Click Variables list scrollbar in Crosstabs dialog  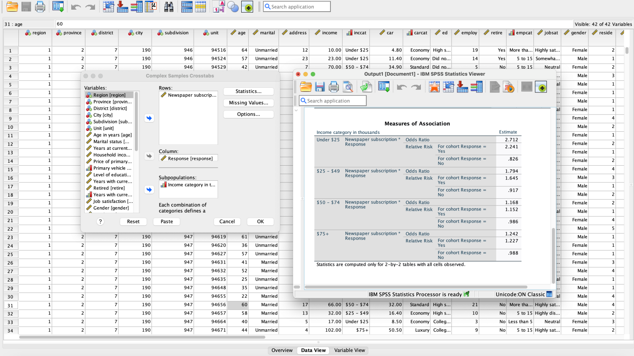point(136,121)
